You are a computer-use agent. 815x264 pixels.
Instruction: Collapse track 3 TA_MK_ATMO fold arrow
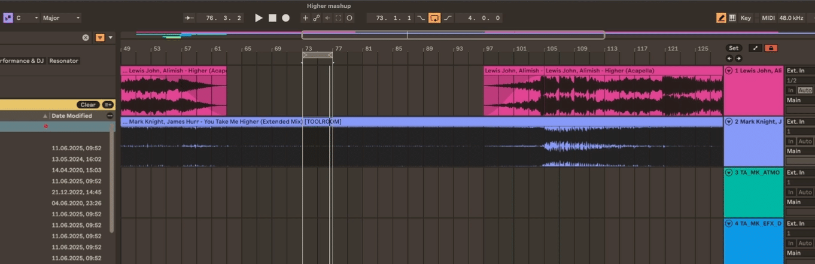[729, 172]
